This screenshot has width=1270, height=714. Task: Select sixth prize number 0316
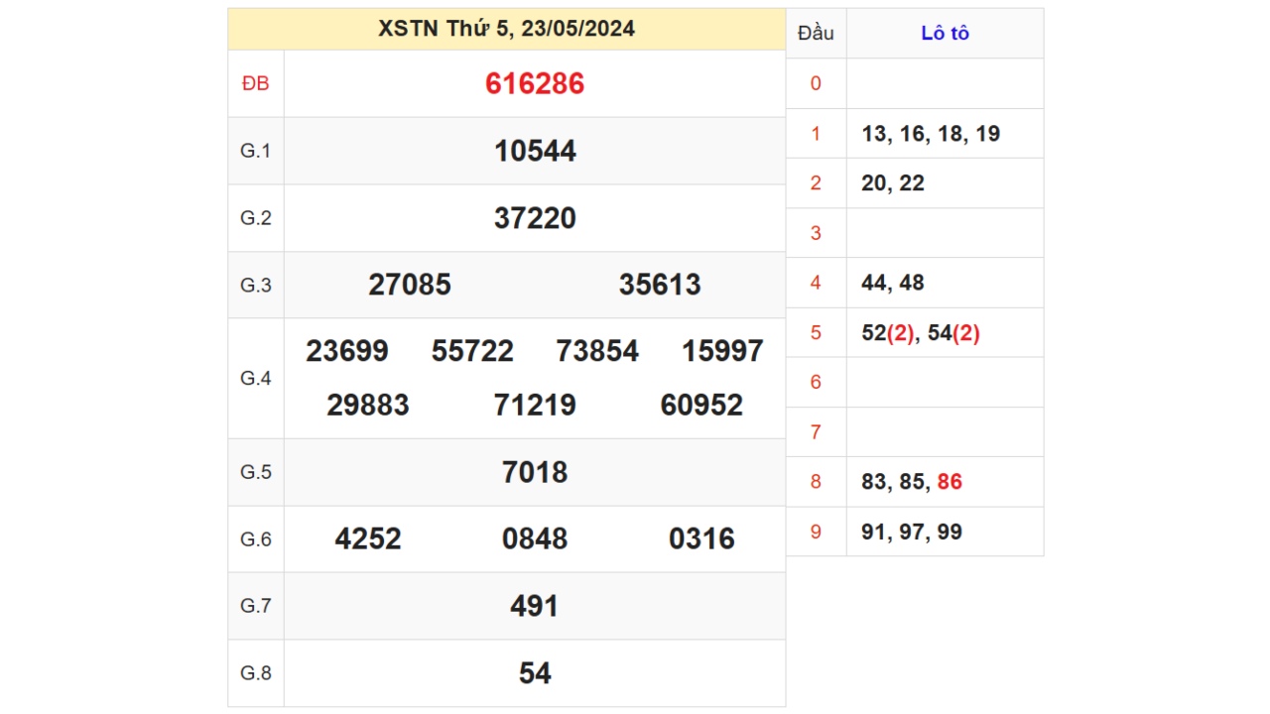click(701, 538)
